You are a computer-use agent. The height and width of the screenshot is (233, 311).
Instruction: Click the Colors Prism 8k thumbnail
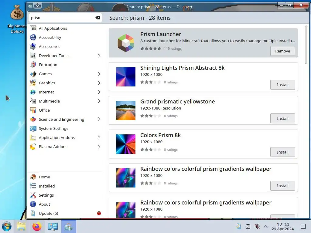coord(126,144)
